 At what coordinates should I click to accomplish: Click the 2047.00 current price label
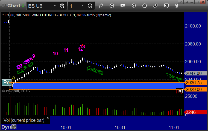tap(195, 73)
